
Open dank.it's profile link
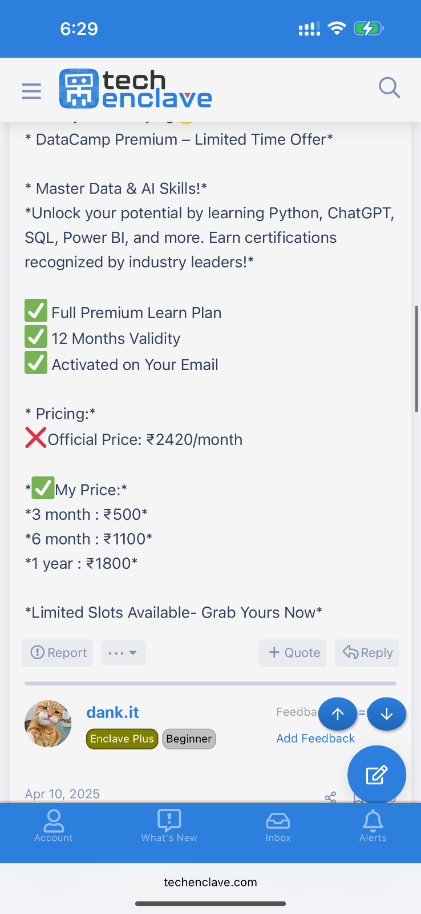point(112,712)
